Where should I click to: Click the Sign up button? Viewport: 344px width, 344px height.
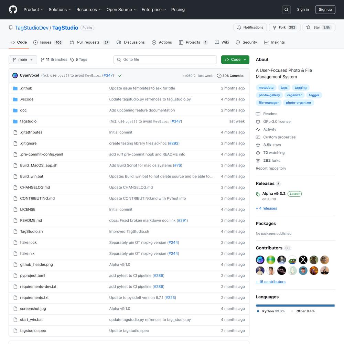pos(325,10)
